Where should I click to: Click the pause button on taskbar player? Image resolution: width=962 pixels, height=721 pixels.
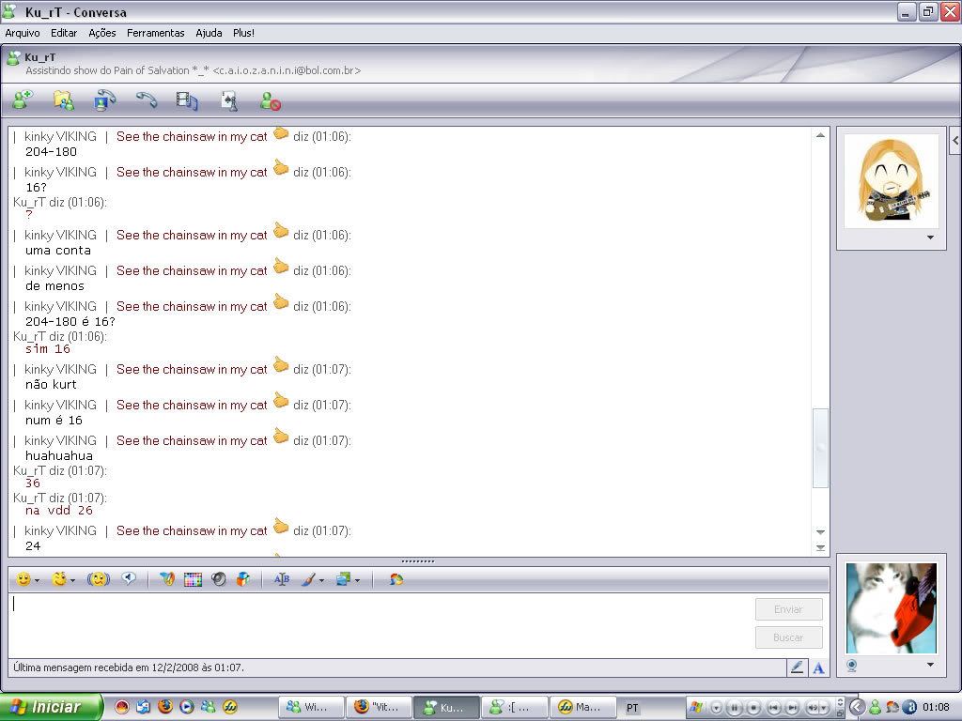tap(735, 708)
